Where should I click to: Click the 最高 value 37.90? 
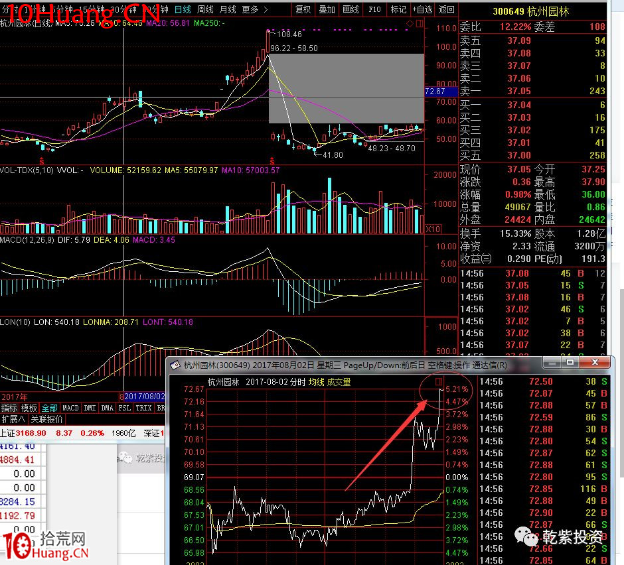593,182
